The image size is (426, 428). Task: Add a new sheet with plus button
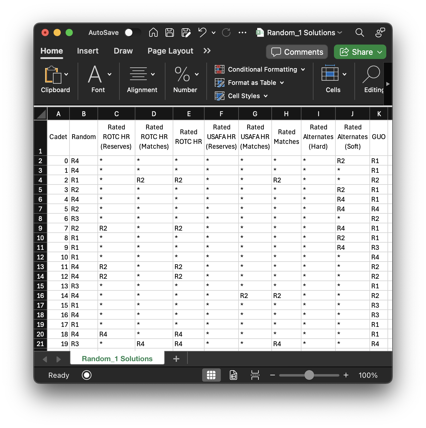(176, 358)
